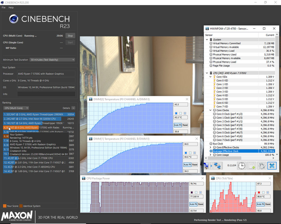
Task: Click the dark purple color square in CPU Package Power
Action: [192, 192]
